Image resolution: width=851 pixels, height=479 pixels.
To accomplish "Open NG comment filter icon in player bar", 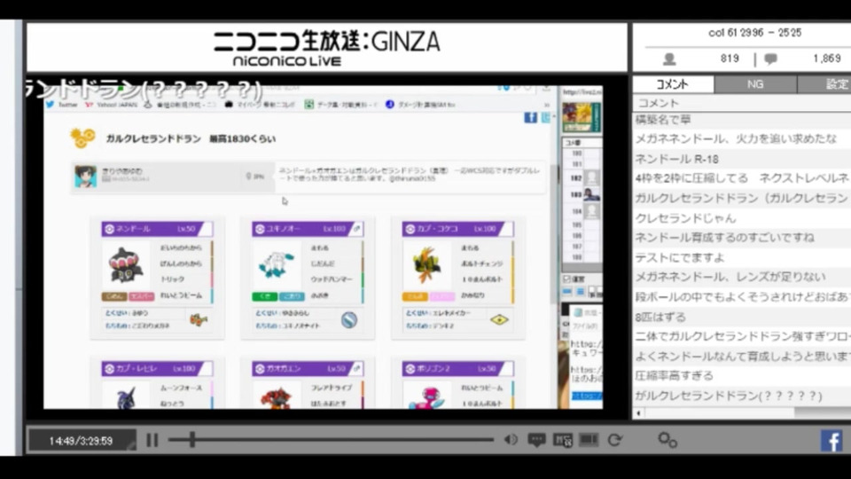I will coord(563,440).
